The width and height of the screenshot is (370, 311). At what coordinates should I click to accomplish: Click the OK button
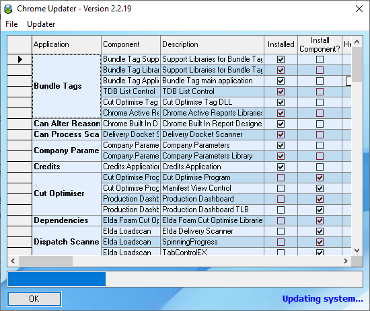tap(34, 299)
